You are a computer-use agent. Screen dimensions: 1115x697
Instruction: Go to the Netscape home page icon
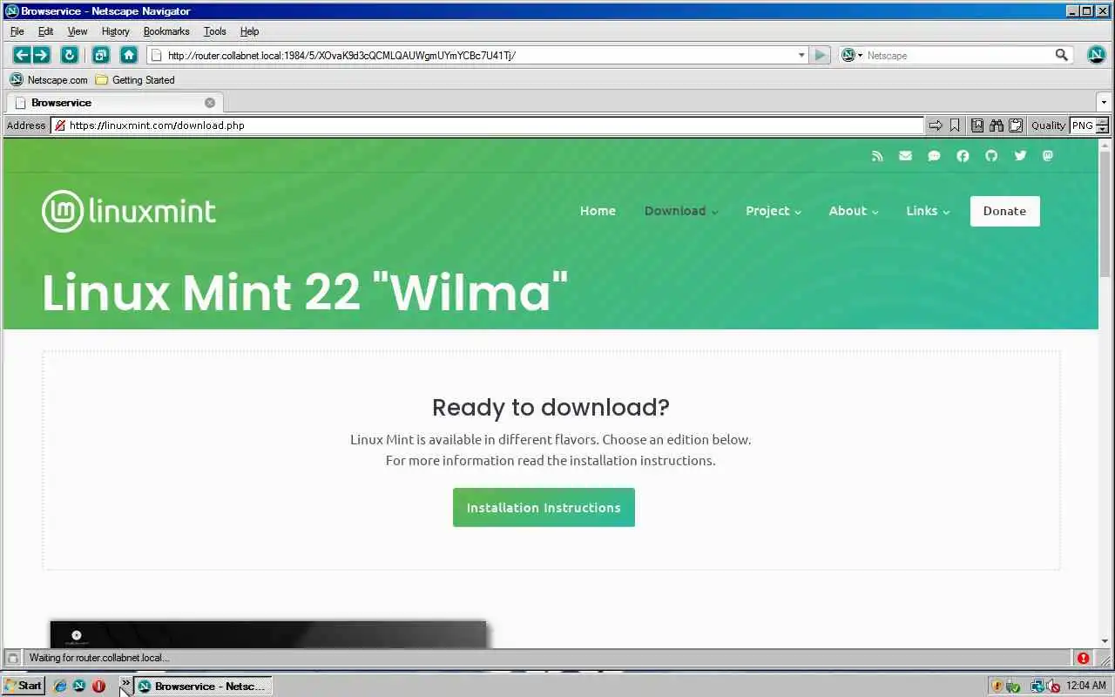(129, 55)
